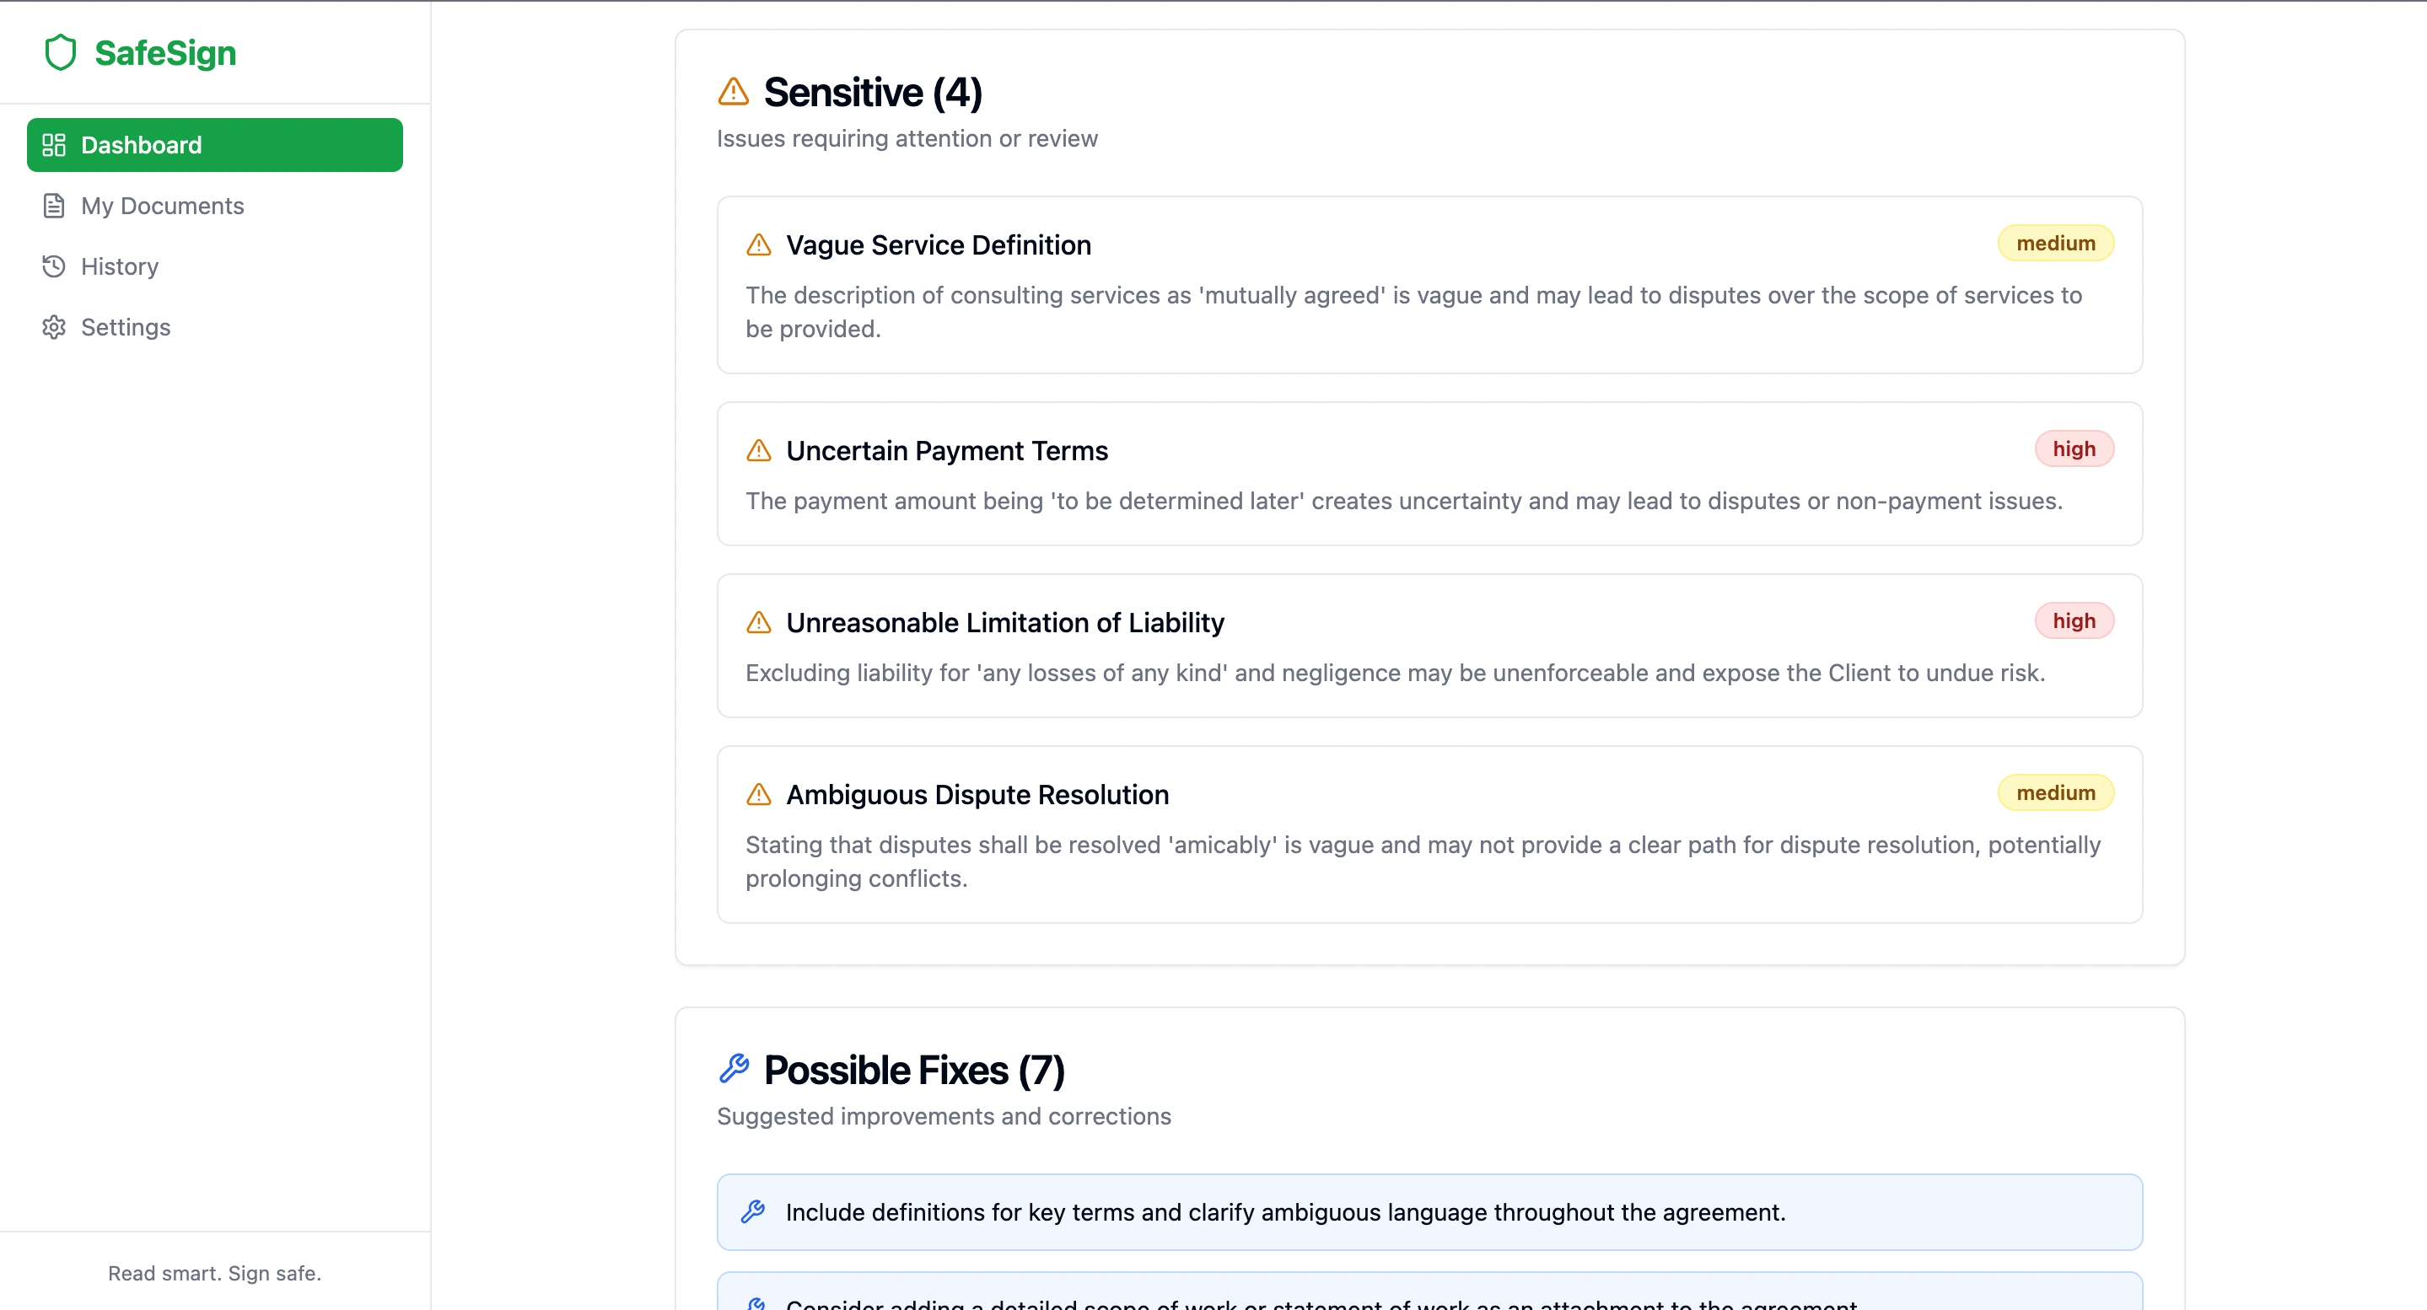
Task: Click warning icon on Ambiguous Dispute Resolution
Action: pyautogui.click(x=758, y=795)
